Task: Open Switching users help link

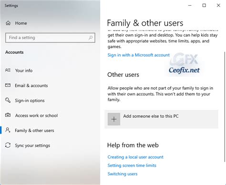Action: pyautogui.click(x=123, y=174)
